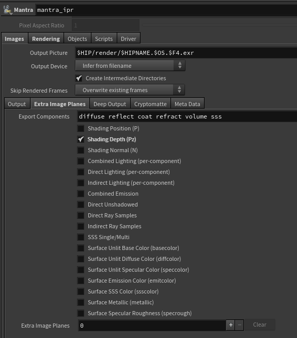
Task: Click the Output Picture path field
Action: 186,53
